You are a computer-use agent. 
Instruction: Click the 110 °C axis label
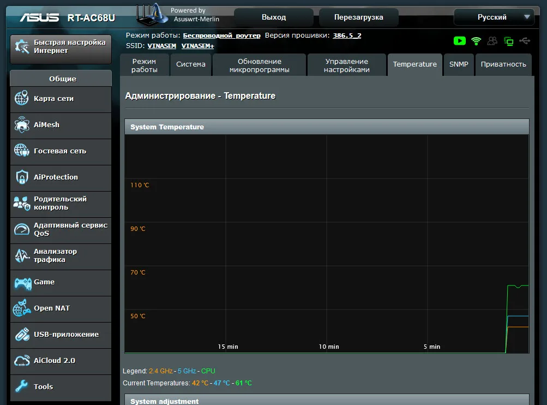140,185
